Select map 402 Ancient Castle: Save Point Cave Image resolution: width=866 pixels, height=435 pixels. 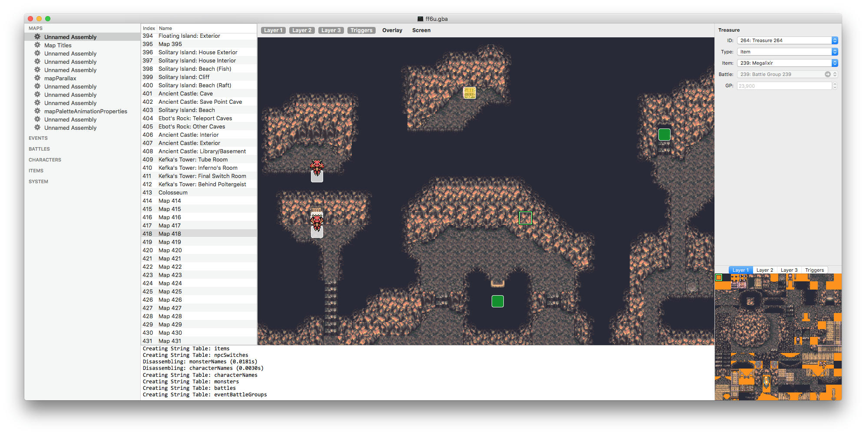(x=199, y=102)
